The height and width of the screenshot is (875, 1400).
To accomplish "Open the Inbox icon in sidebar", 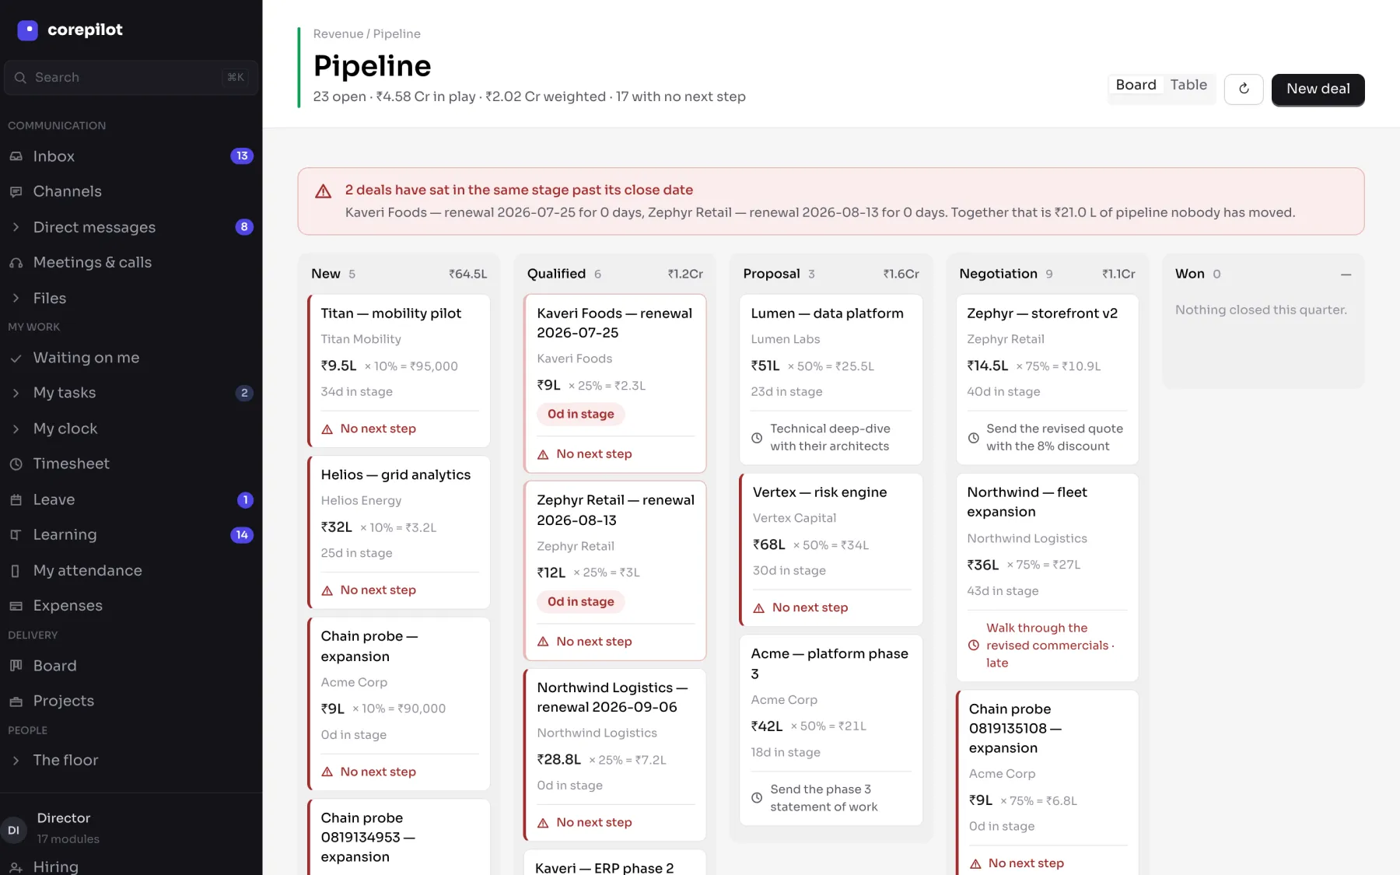I will tap(16, 156).
